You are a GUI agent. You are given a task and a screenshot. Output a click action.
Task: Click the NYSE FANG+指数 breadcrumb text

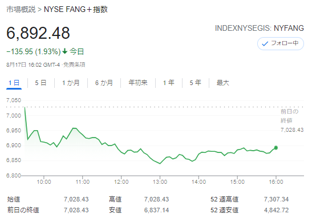point(76,9)
